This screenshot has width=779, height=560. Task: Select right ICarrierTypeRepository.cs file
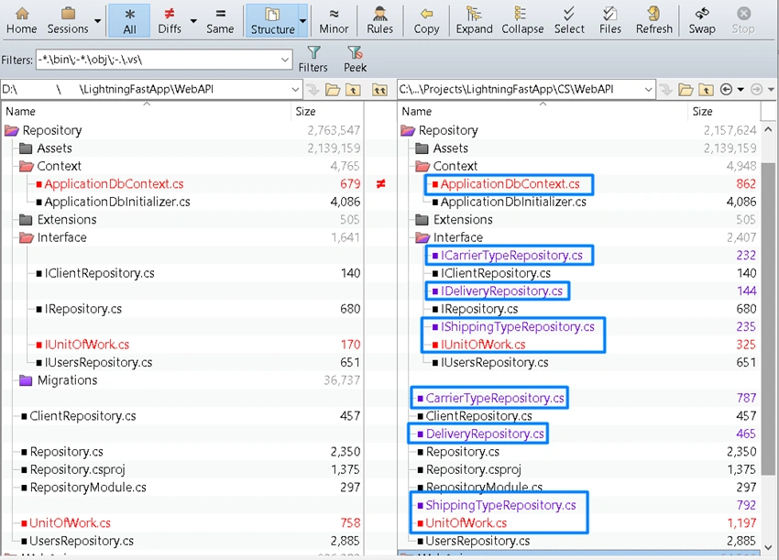point(511,256)
